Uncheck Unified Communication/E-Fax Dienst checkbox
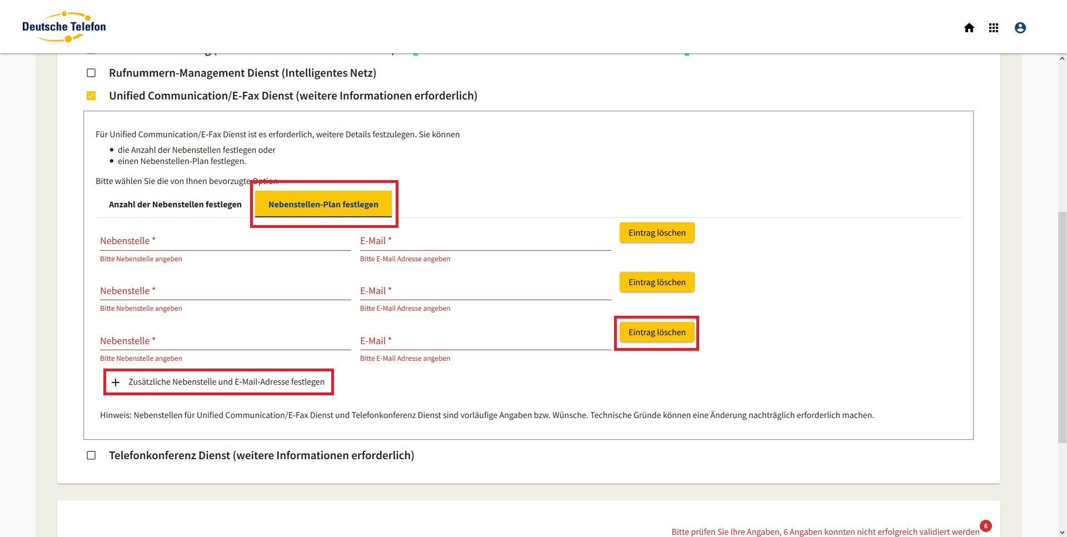 [x=91, y=96]
